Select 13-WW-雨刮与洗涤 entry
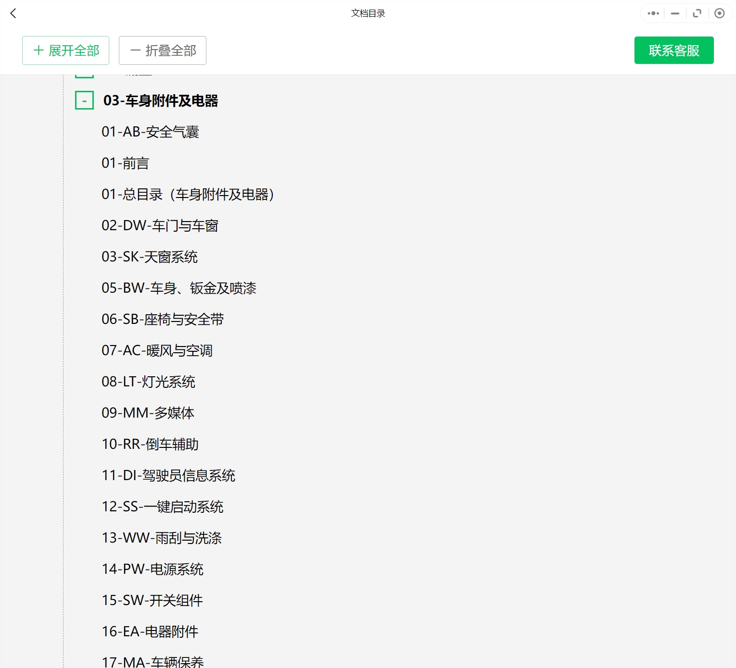Viewport: 736px width, 668px height. (x=161, y=538)
